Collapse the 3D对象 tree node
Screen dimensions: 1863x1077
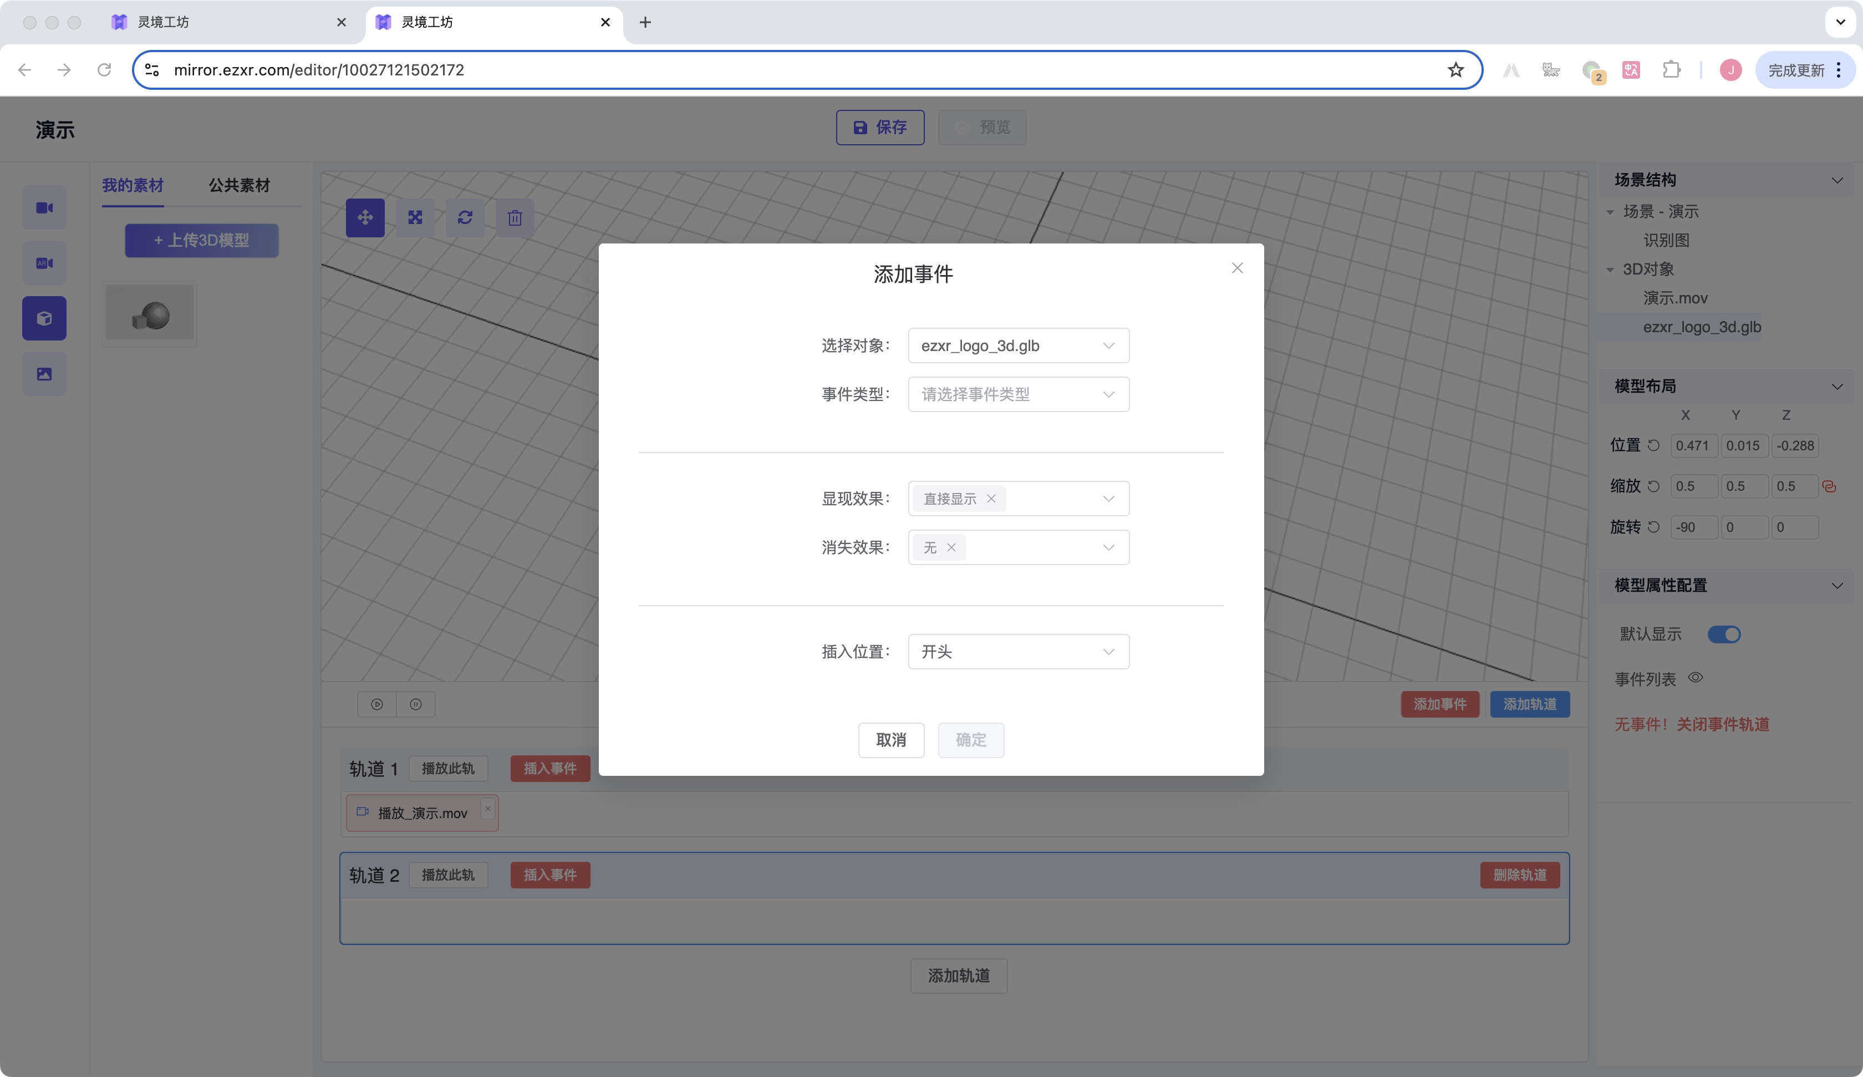(1610, 270)
